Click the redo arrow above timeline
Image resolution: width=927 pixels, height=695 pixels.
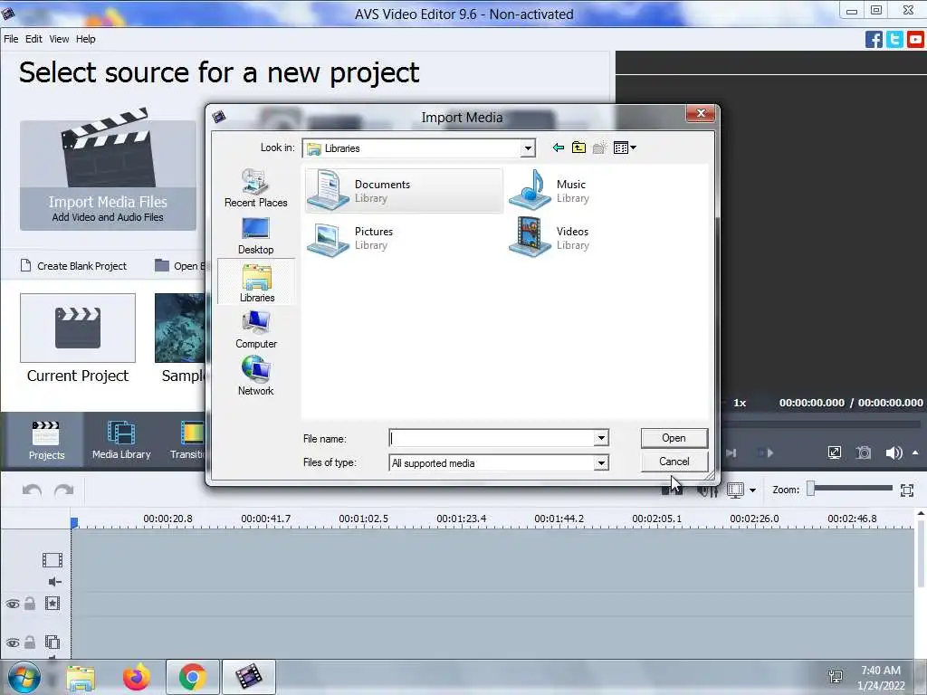click(x=64, y=490)
